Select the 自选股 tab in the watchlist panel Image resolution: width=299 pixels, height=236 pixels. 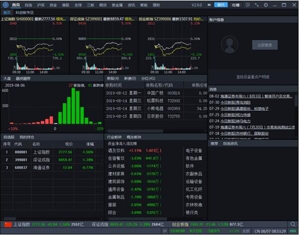[x=9, y=137]
